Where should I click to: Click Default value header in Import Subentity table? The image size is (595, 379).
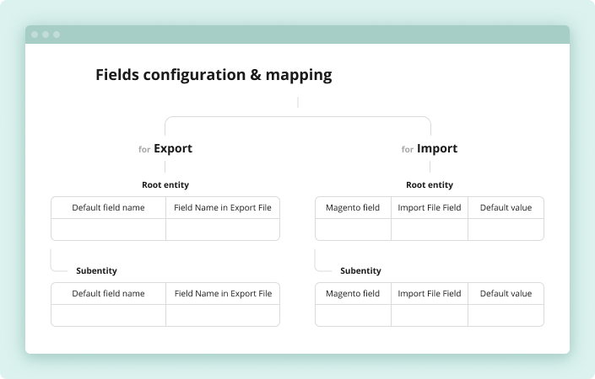tap(506, 293)
